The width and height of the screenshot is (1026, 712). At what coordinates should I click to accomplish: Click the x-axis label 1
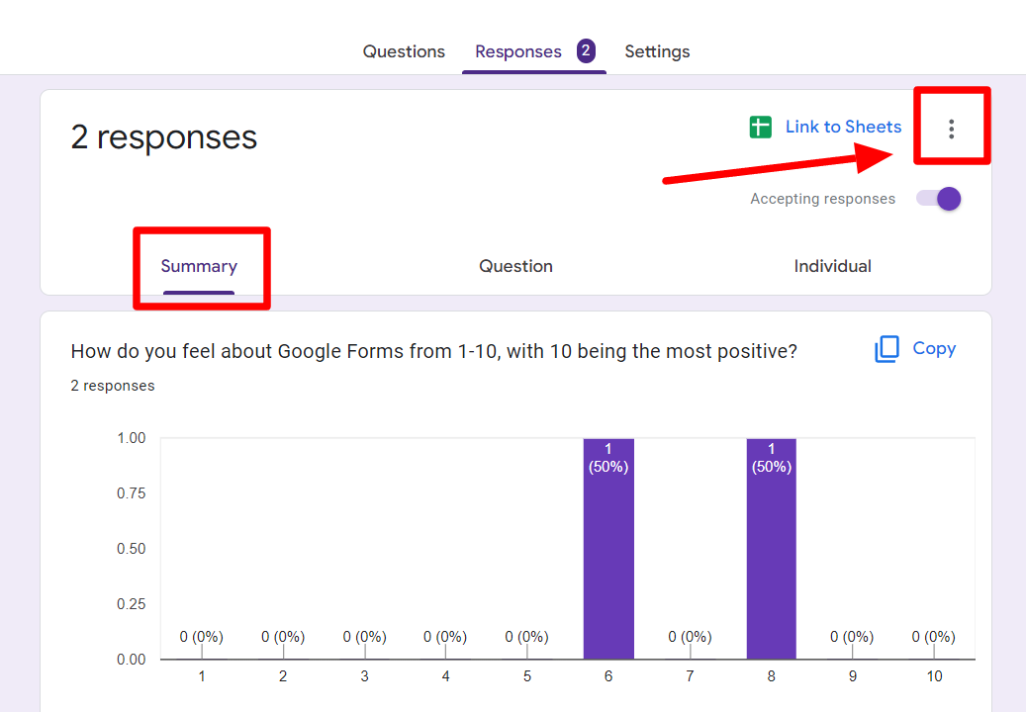tap(202, 676)
